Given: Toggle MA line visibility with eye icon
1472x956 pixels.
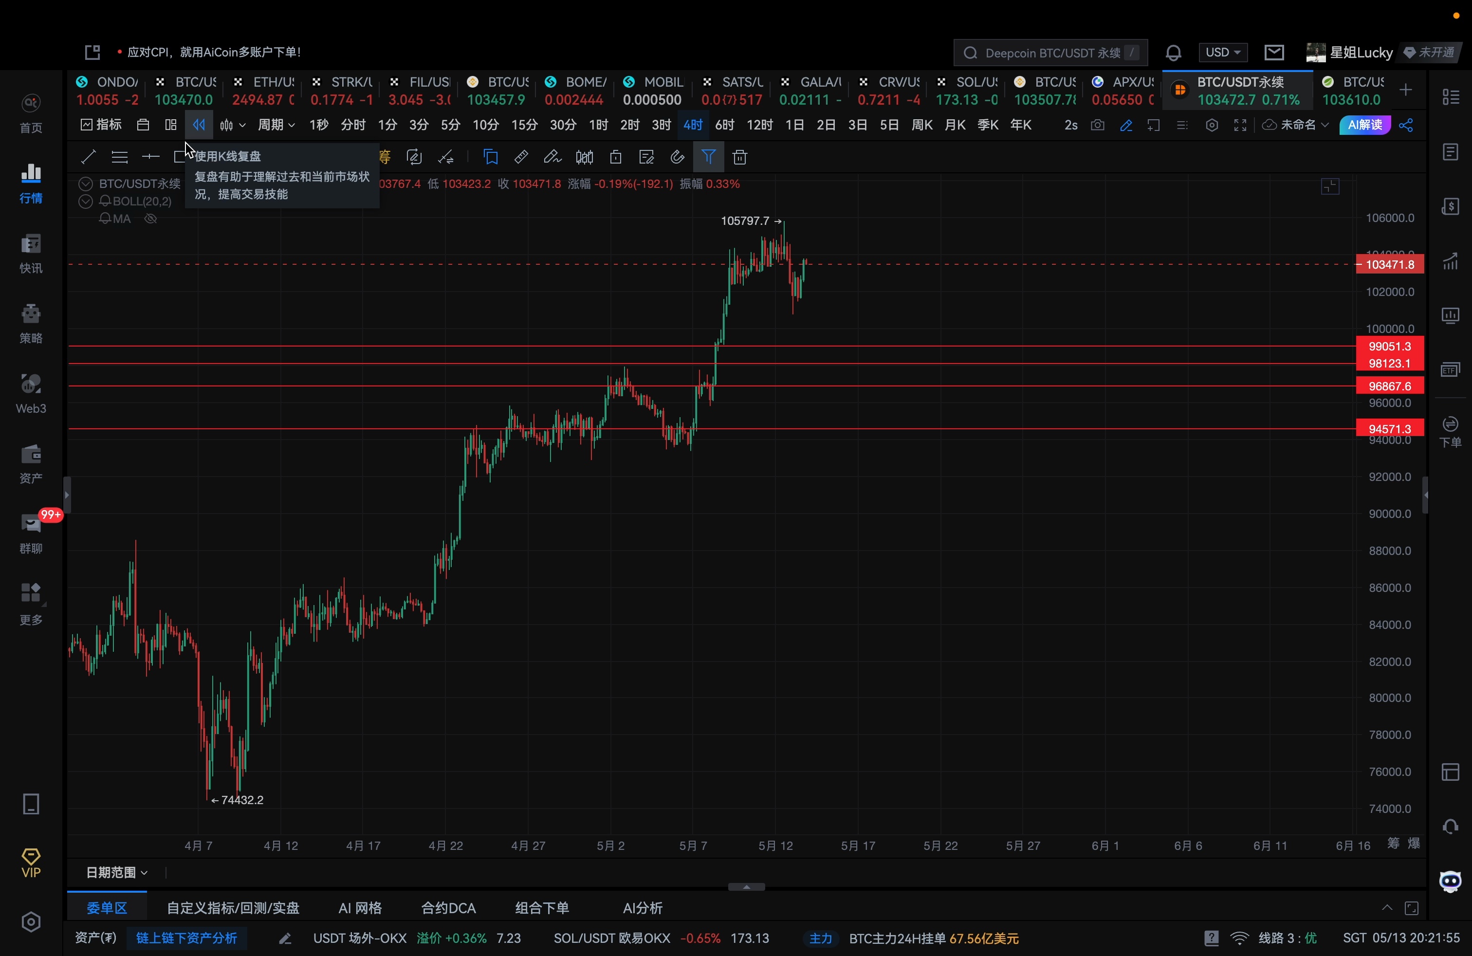Looking at the screenshot, I should pyautogui.click(x=150, y=218).
